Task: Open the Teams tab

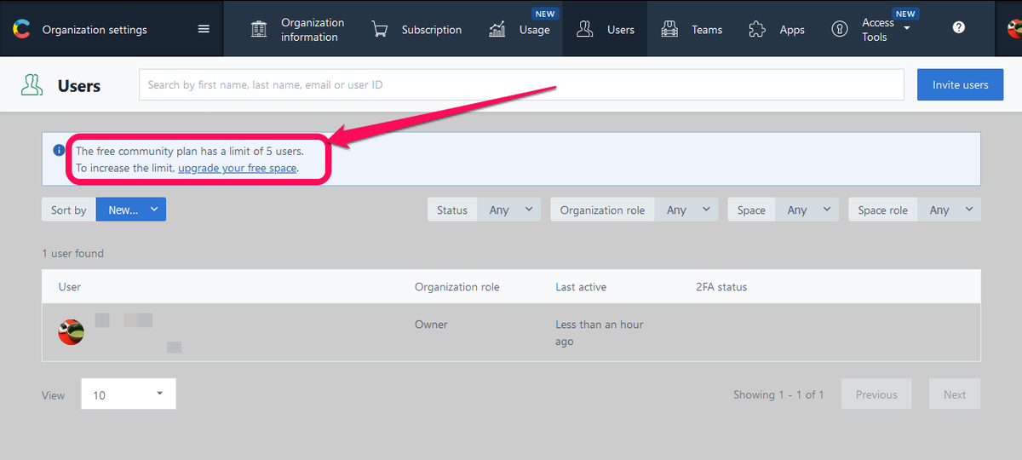Action: tap(692, 29)
